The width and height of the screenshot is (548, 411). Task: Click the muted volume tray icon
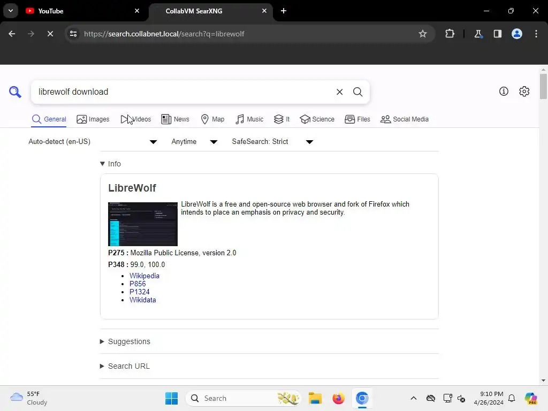pos(461,398)
